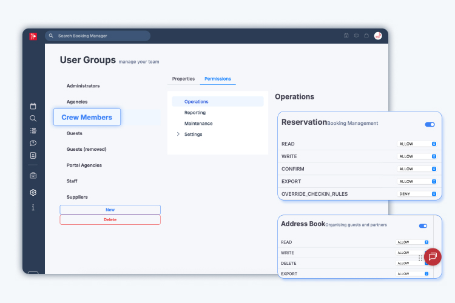Image resolution: width=455 pixels, height=303 pixels.
Task: Open the list view icon in sidebar
Action: tap(33, 131)
